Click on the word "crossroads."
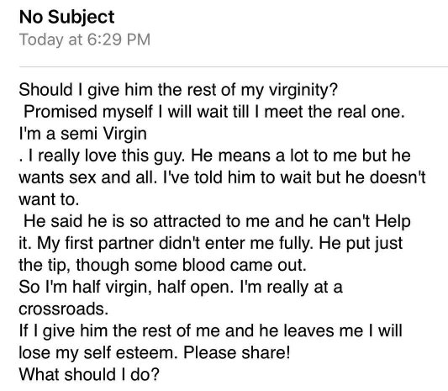 [x=64, y=309]
